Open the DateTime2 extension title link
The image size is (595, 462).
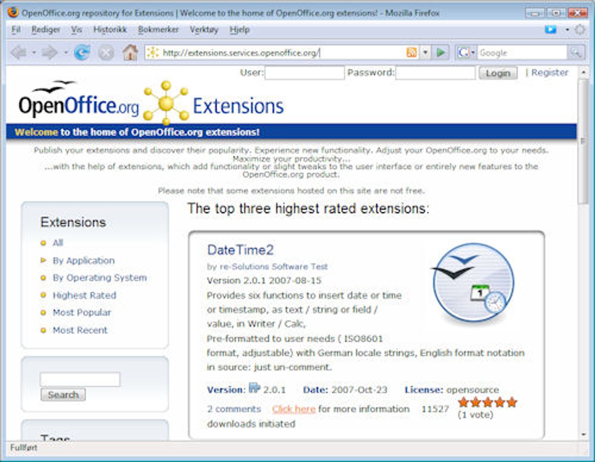240,250
